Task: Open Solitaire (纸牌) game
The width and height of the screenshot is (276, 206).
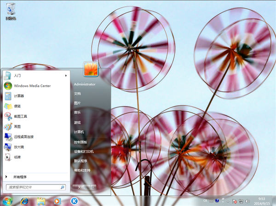Action: tap(17, 157)
